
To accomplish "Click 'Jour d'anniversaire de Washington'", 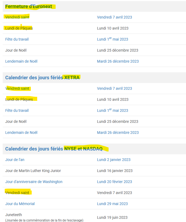I will (34, 182).
